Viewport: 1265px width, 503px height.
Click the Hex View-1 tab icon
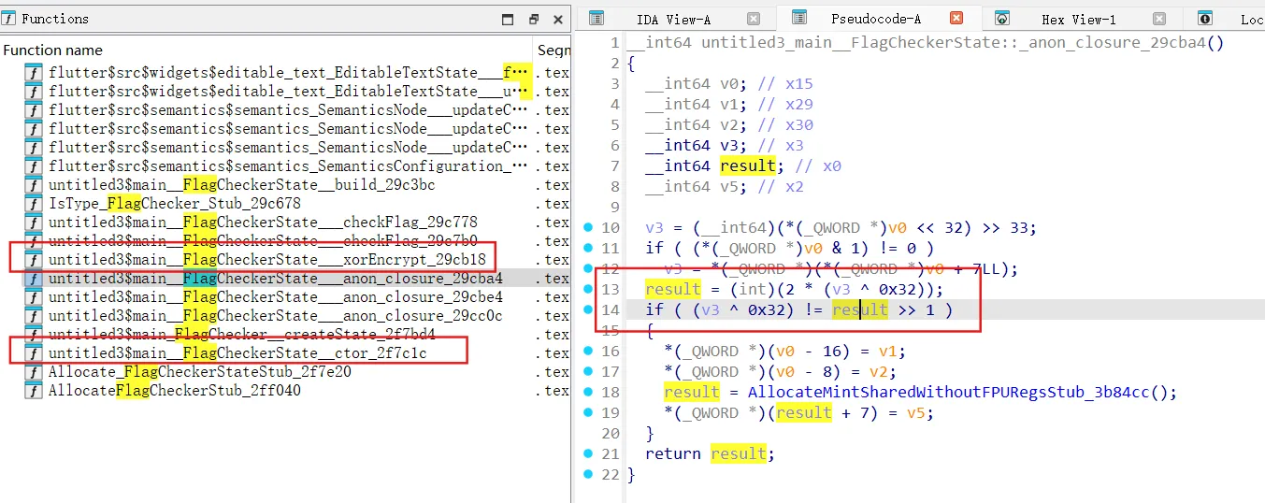[1002, 19]
